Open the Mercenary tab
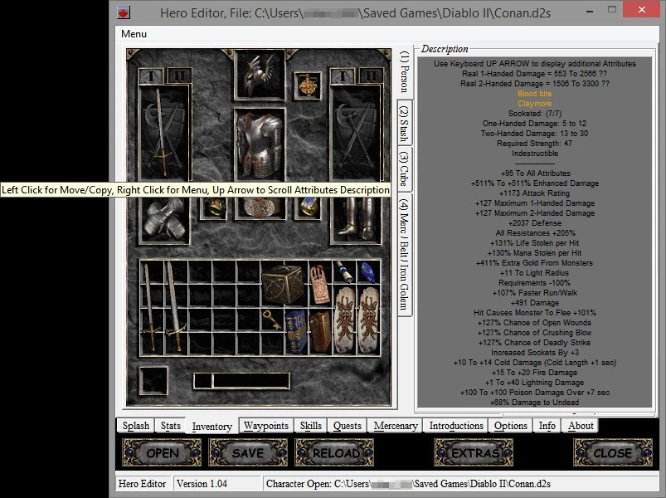Image resolution: width=666 pixels, height=498 pixels. pyautogui.click(x=396, y=426)
